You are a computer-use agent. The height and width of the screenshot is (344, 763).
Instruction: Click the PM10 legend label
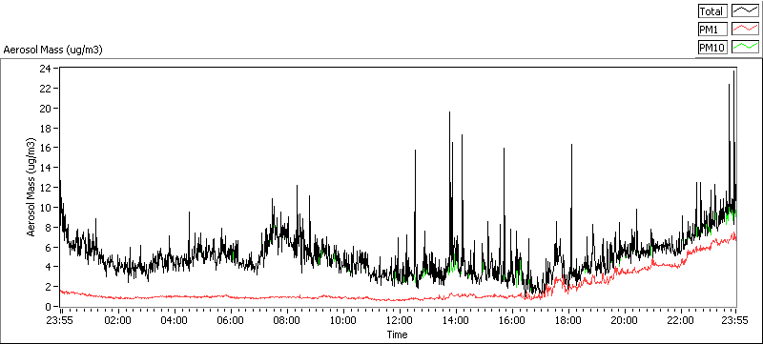(x=712, y=47)
